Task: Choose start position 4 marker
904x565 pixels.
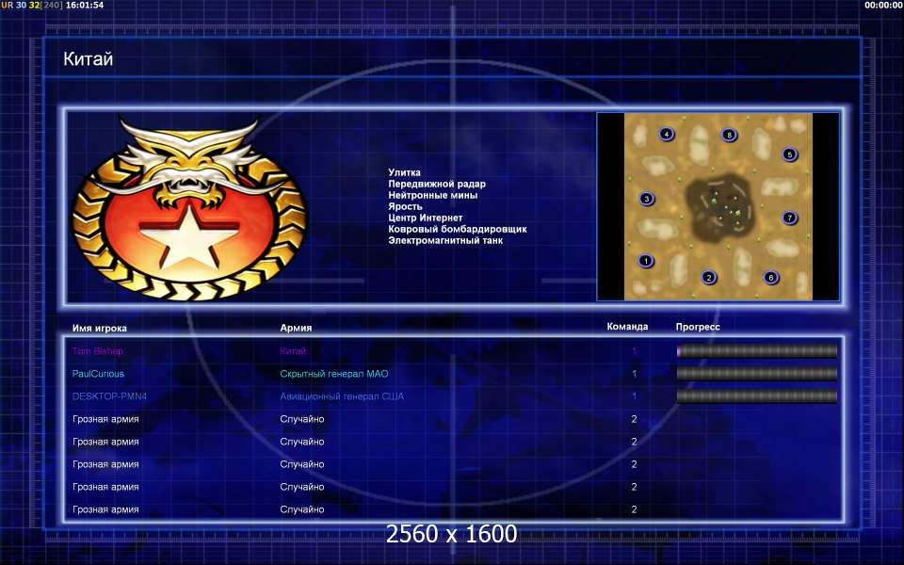Action: pyautogui.click(x=667, y=135)
